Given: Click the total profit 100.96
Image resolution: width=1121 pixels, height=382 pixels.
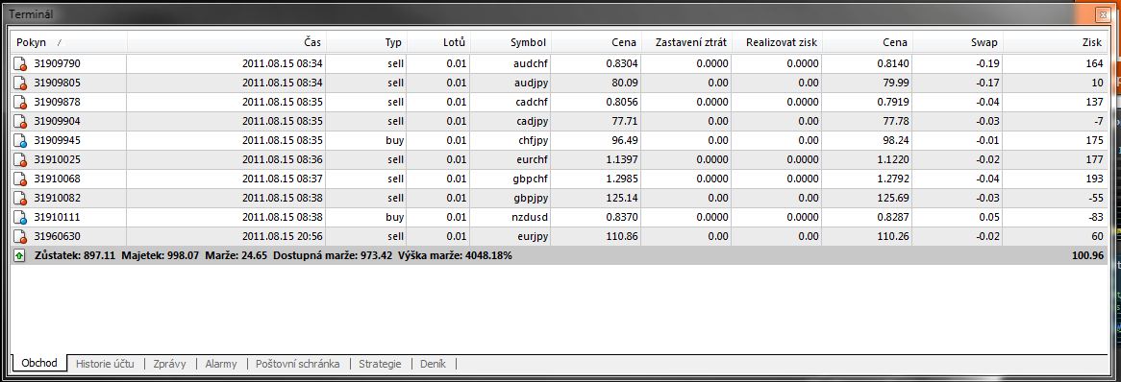Looking at the screenshot, I should click(x=1088, y=255).
